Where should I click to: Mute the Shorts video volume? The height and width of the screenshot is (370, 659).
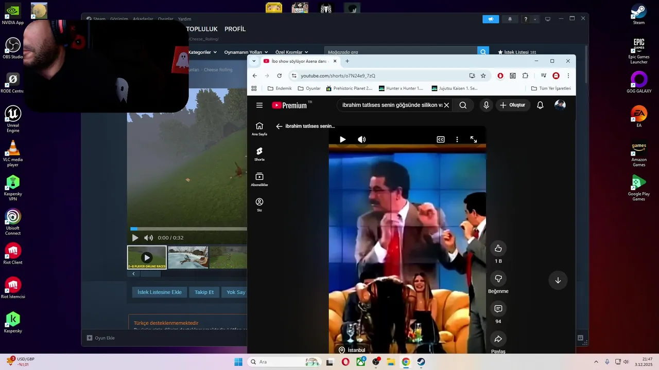pyautogui.click(x=362, y=139)
